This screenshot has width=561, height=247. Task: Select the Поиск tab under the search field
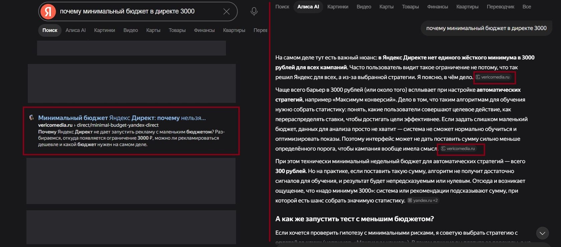[50, 30]
